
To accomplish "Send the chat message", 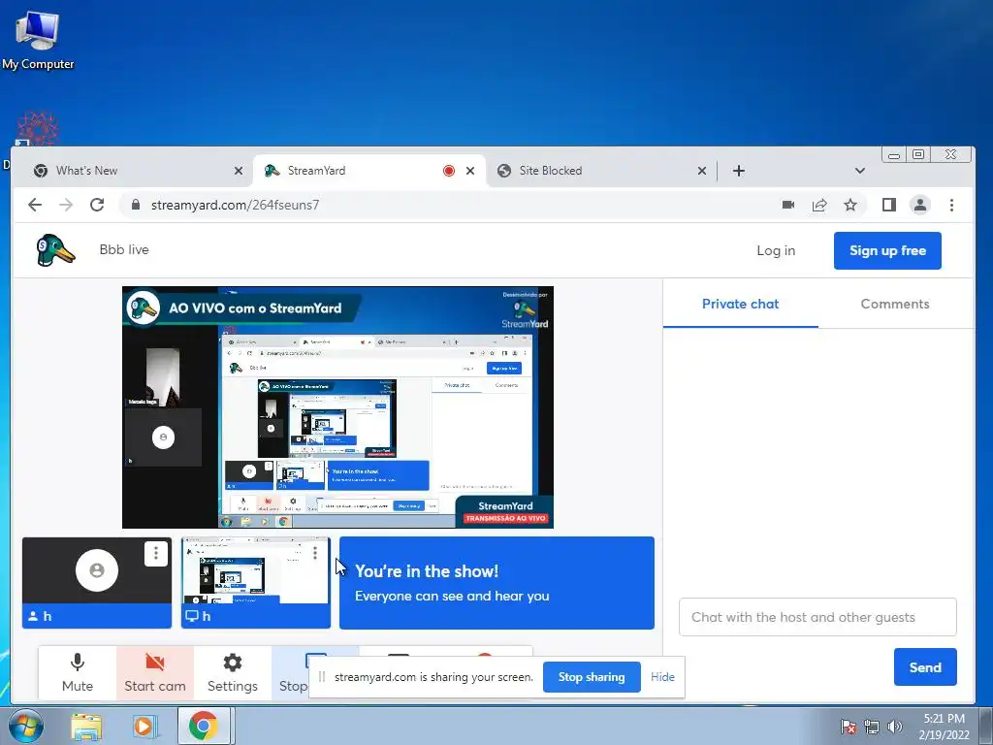I will [x=925, y=667].
